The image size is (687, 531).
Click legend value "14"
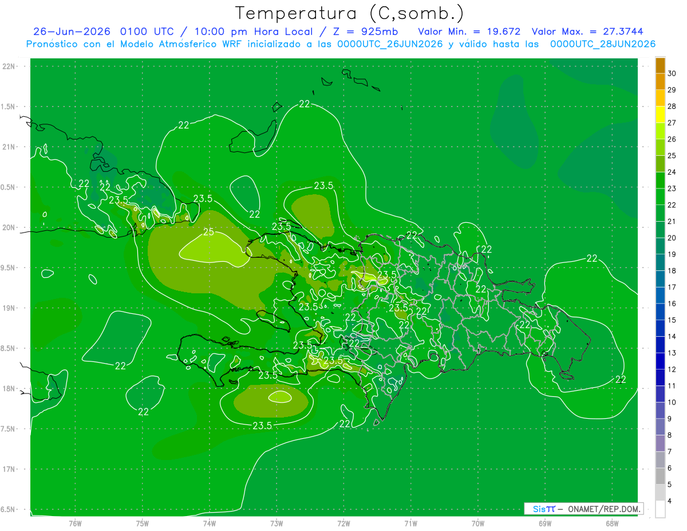[672, 337]
